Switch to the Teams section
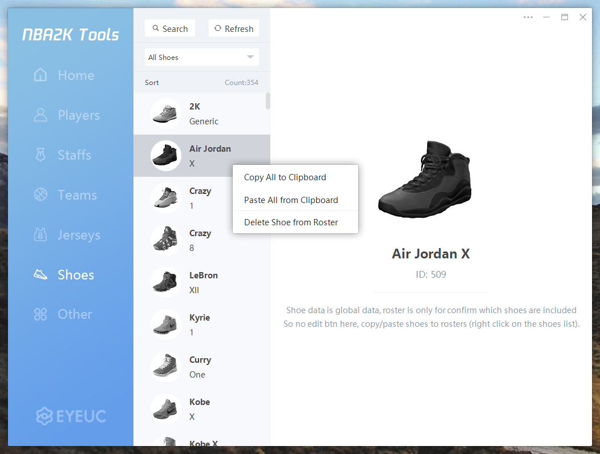Image resolution: width=600 pixels, height=454 pixels. pos(78,195)
